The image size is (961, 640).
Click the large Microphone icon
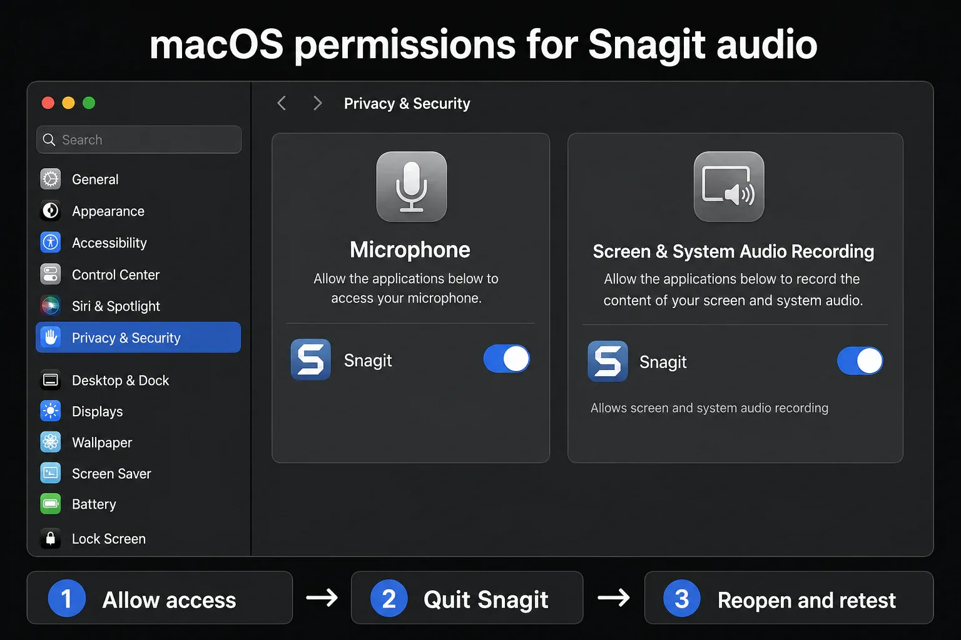[412, 186]
